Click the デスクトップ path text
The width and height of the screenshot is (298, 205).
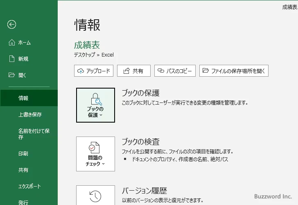point(84,55)
